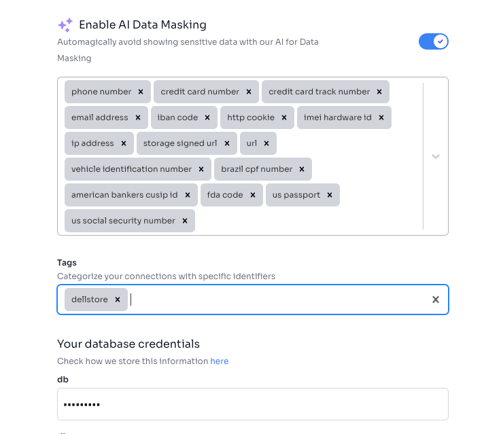The width and height of the screenshot is (501, 434).
Task: Remove the brazil cpf number tag
Action: tap(302, 169)
